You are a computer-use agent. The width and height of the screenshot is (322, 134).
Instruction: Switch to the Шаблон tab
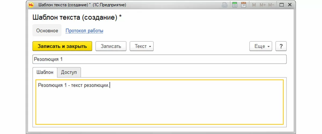tap(45, 72)
